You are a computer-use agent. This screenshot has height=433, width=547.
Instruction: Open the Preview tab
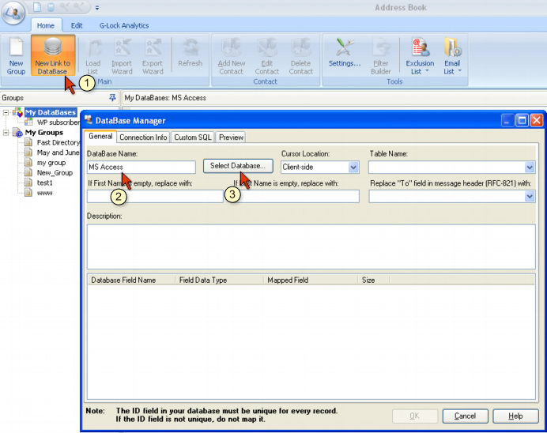tap(231, 137)
